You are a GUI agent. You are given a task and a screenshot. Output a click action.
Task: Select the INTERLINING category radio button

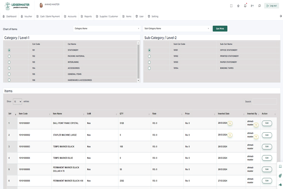9,62
